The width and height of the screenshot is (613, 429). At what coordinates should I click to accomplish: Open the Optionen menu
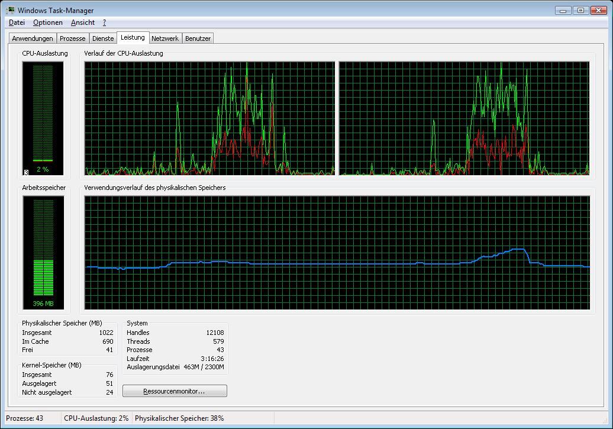pos(48,22)
